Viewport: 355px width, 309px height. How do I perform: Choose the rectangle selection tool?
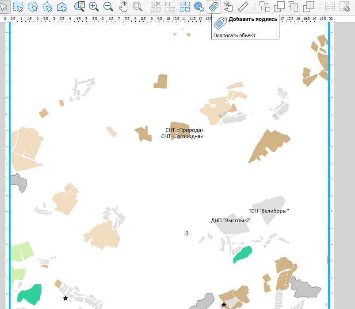[18, 6]
